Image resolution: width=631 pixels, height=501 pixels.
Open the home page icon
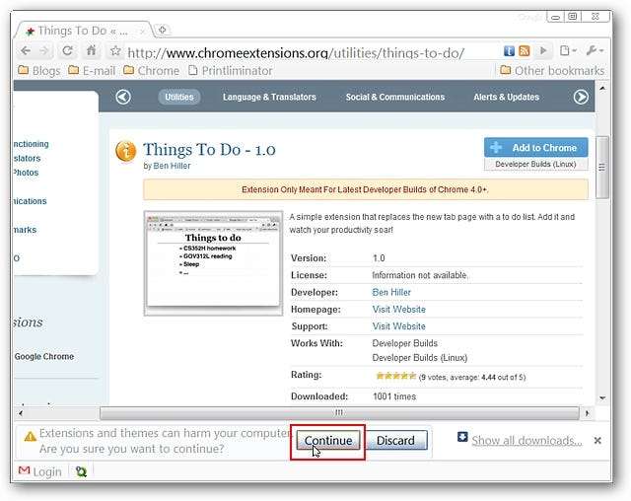[x=92, y=50]
